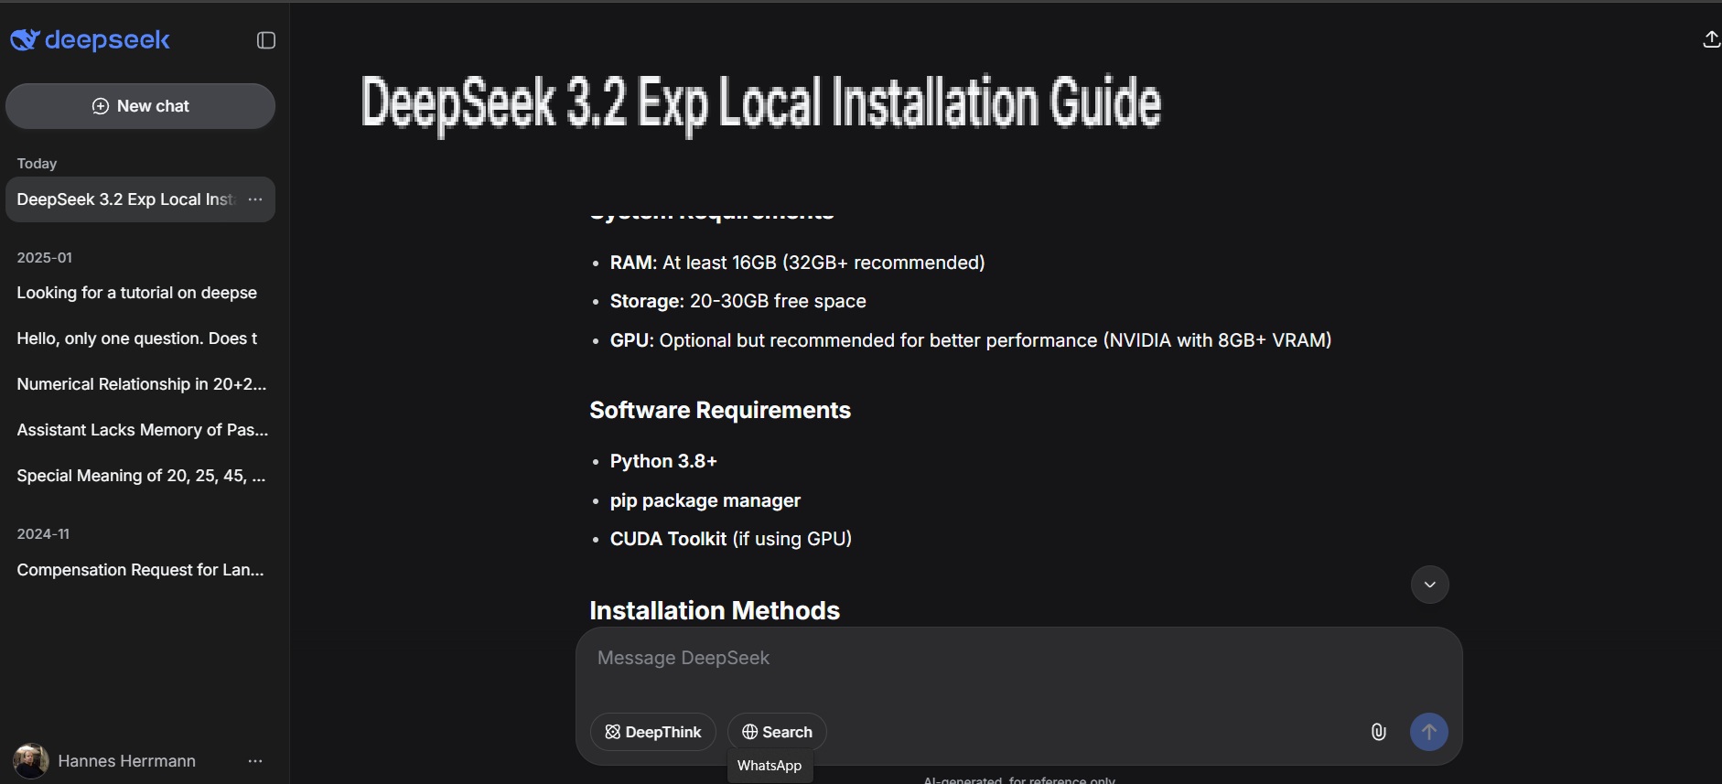Open the account menu dots beside Hannes Herrmann
This screenshot has height=784, width=1722.
tap(255, 761)
